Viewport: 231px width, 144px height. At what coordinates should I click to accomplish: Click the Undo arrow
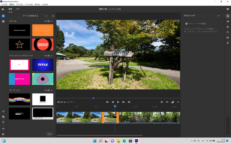point(217,9)
